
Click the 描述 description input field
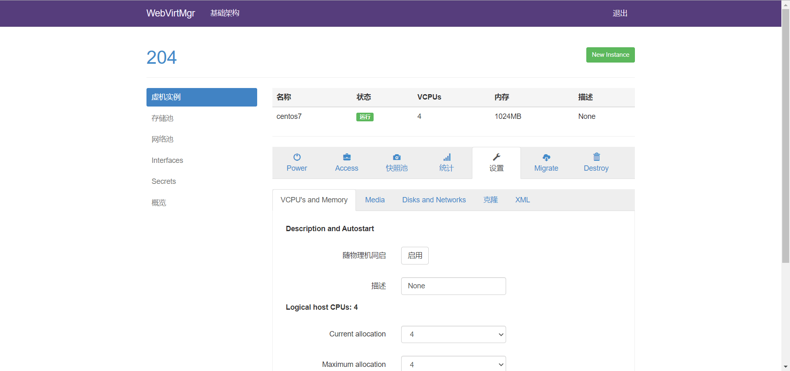click(x=453, y=286)
